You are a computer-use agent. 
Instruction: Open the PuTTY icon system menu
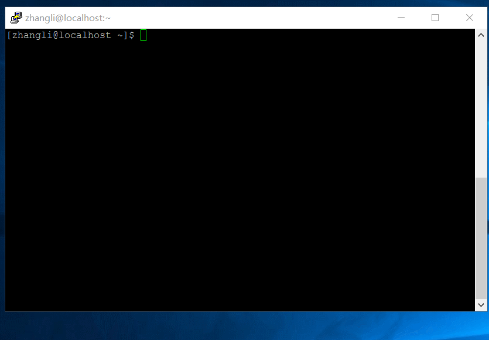click(x=16, y=18)
